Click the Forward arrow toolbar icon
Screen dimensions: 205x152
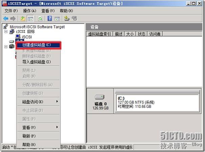coord(13,19)
